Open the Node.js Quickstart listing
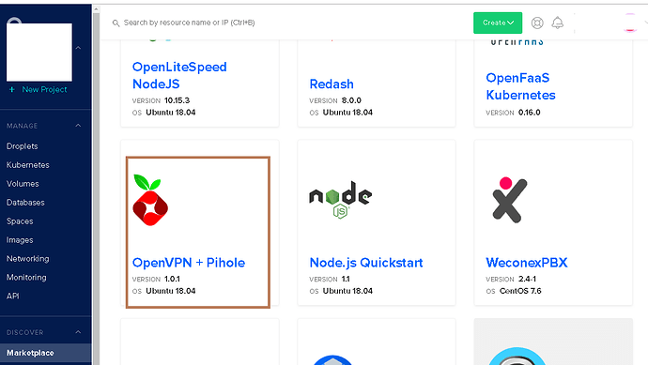The width and height of the screenshot is (648, 365). point(366,263)
